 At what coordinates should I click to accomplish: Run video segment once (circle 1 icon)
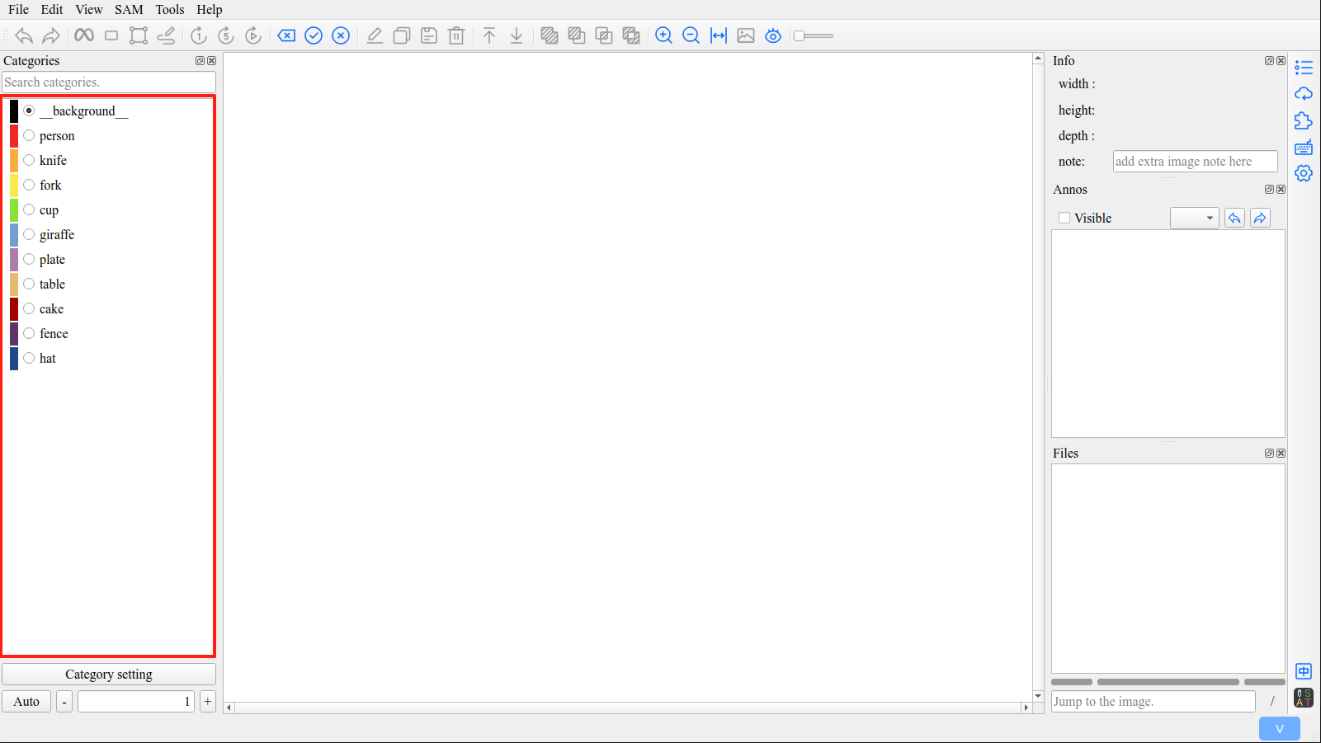[199, 35]
